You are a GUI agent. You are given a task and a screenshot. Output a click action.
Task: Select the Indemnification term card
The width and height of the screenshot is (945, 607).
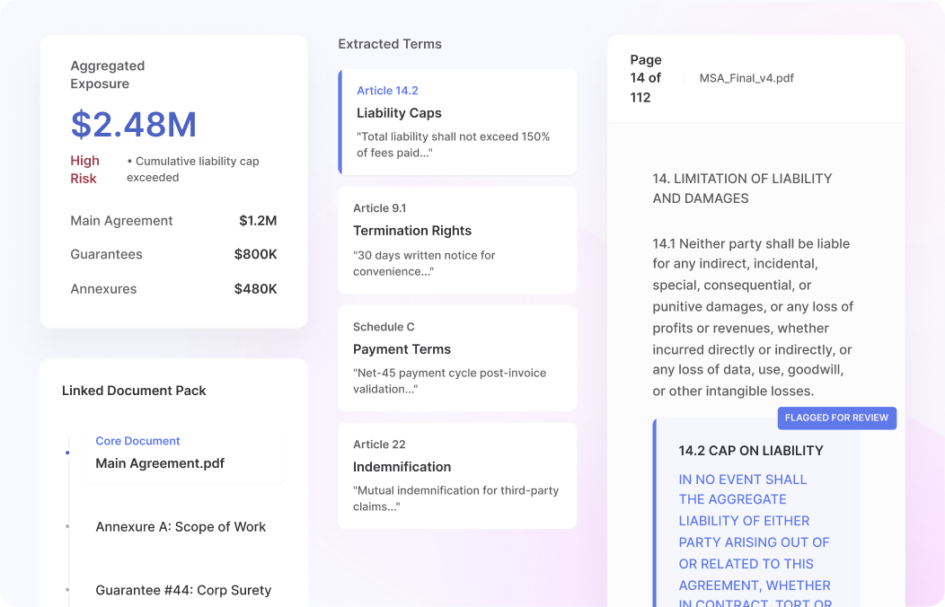(x=457, y=476)
